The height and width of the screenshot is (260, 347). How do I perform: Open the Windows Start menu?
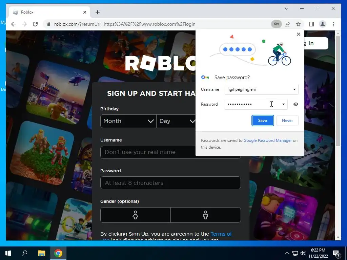tap(8, 253)
